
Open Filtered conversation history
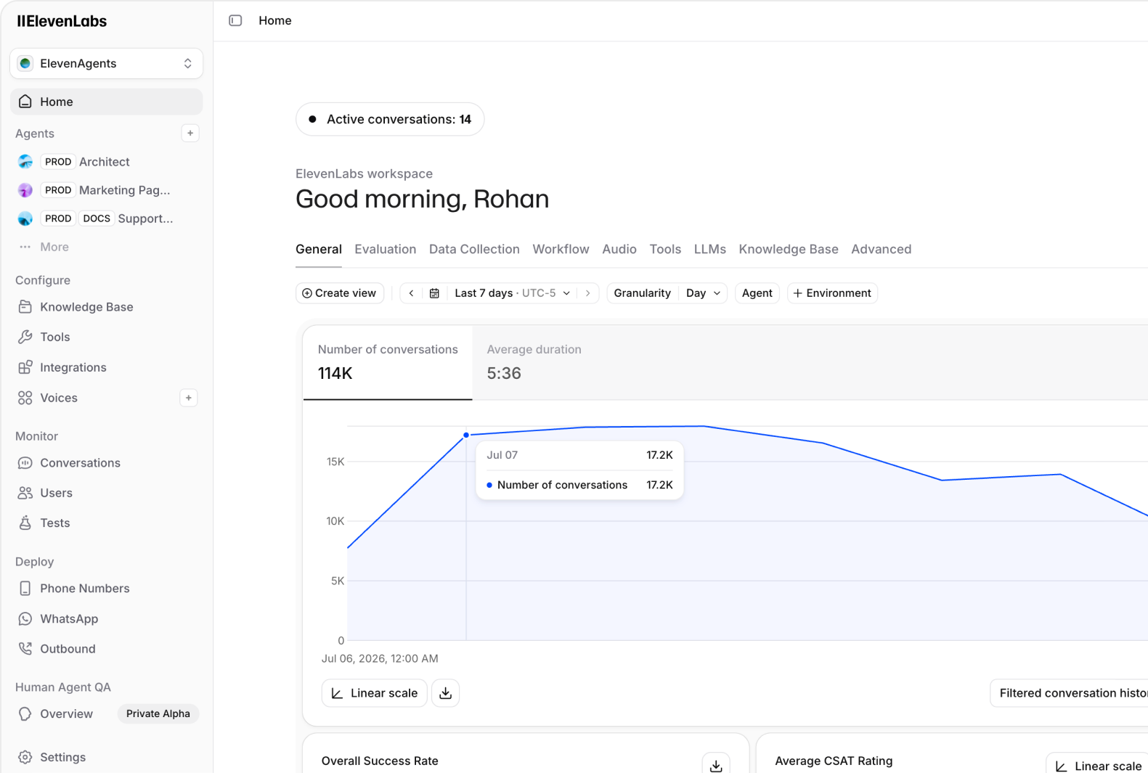click(1069, 693)
